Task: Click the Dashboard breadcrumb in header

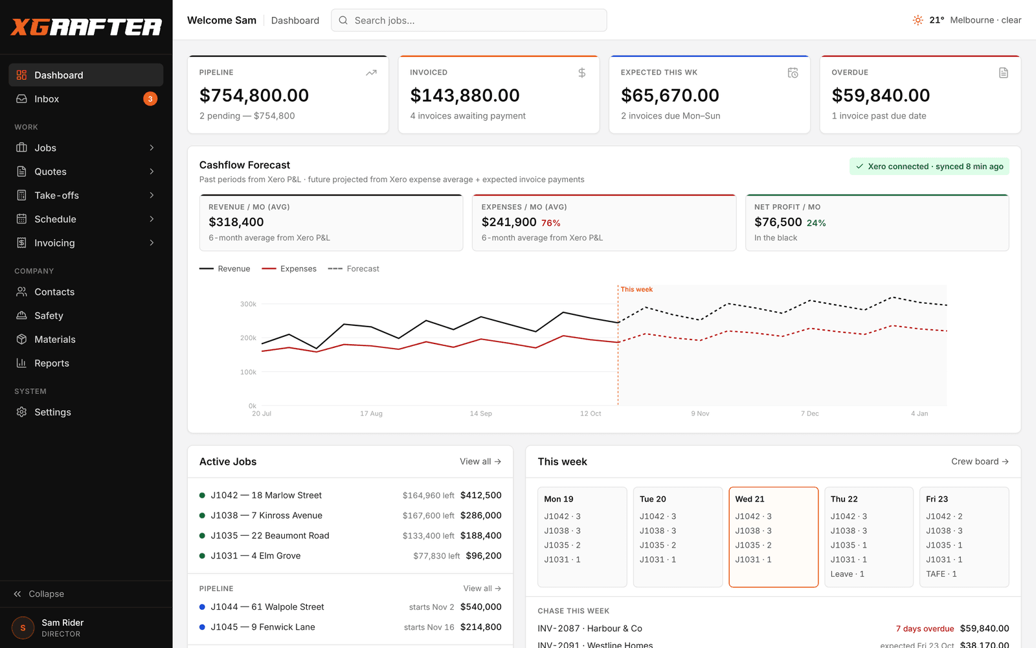Action: (x=295, y=20)
